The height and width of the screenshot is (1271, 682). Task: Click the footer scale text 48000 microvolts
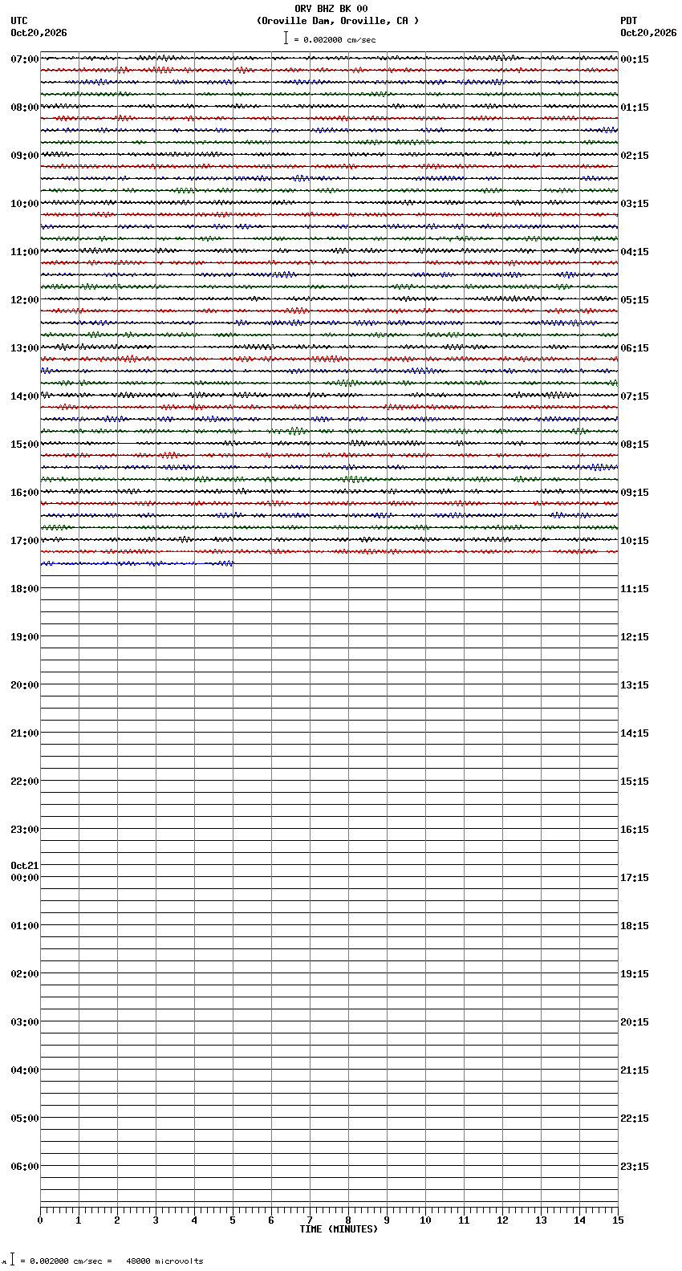click(164, 1261)
